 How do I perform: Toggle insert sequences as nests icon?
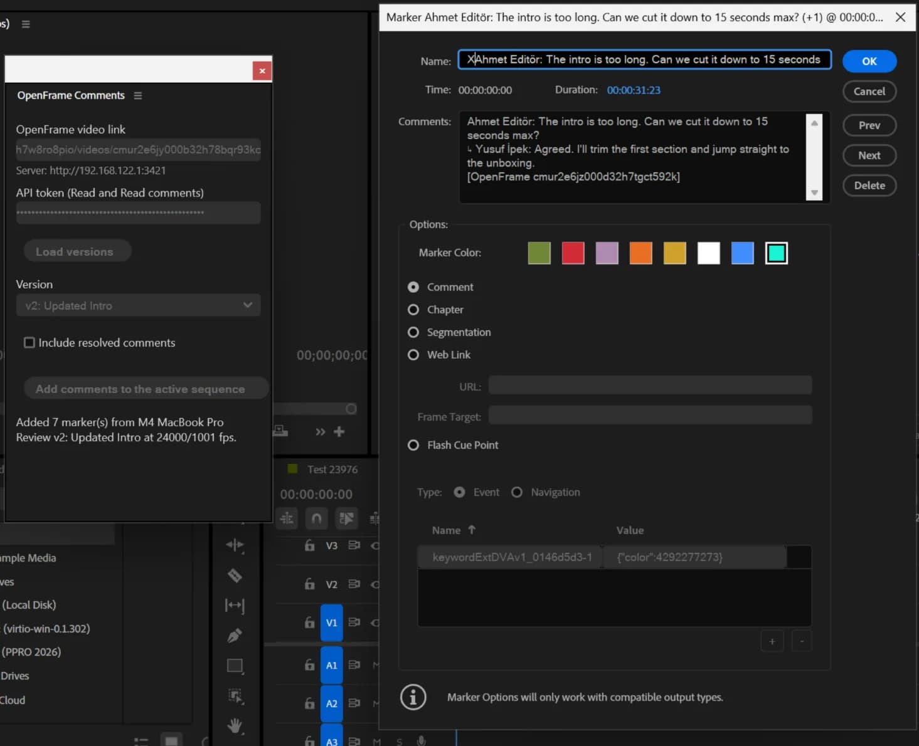tap(287, 518)
